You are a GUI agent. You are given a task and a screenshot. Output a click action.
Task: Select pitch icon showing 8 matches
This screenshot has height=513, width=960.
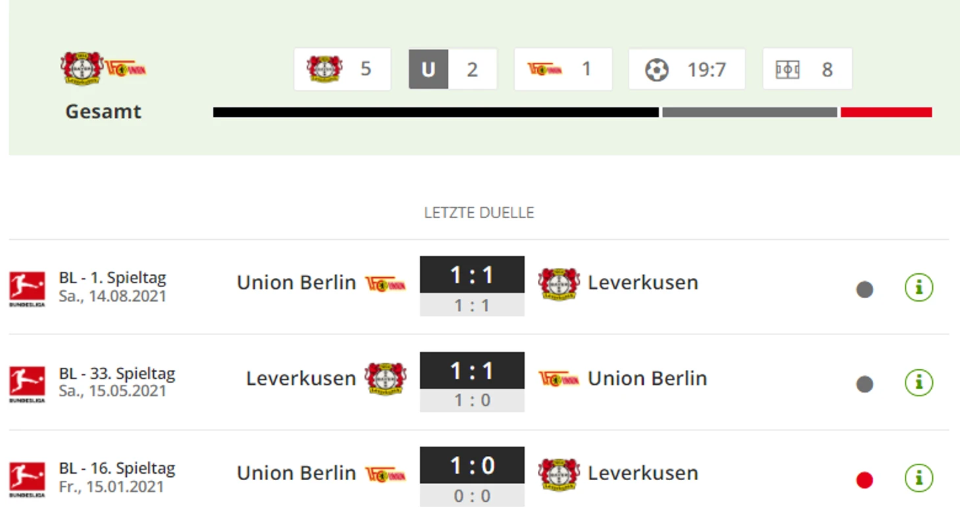click(787, 70)
